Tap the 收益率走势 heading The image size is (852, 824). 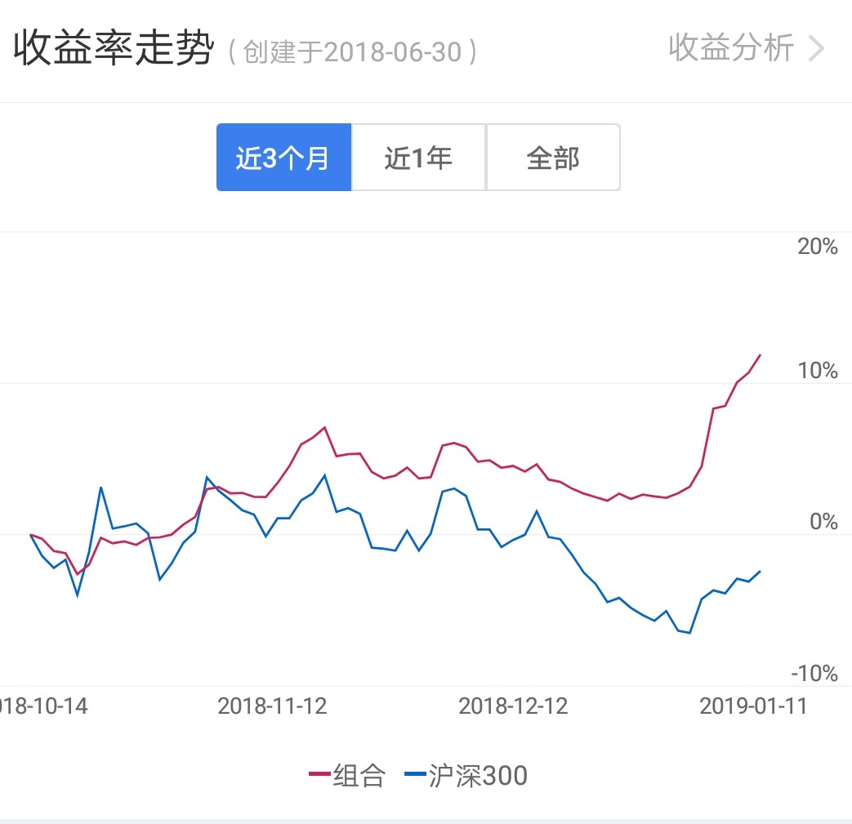click(x=113, y=50)
